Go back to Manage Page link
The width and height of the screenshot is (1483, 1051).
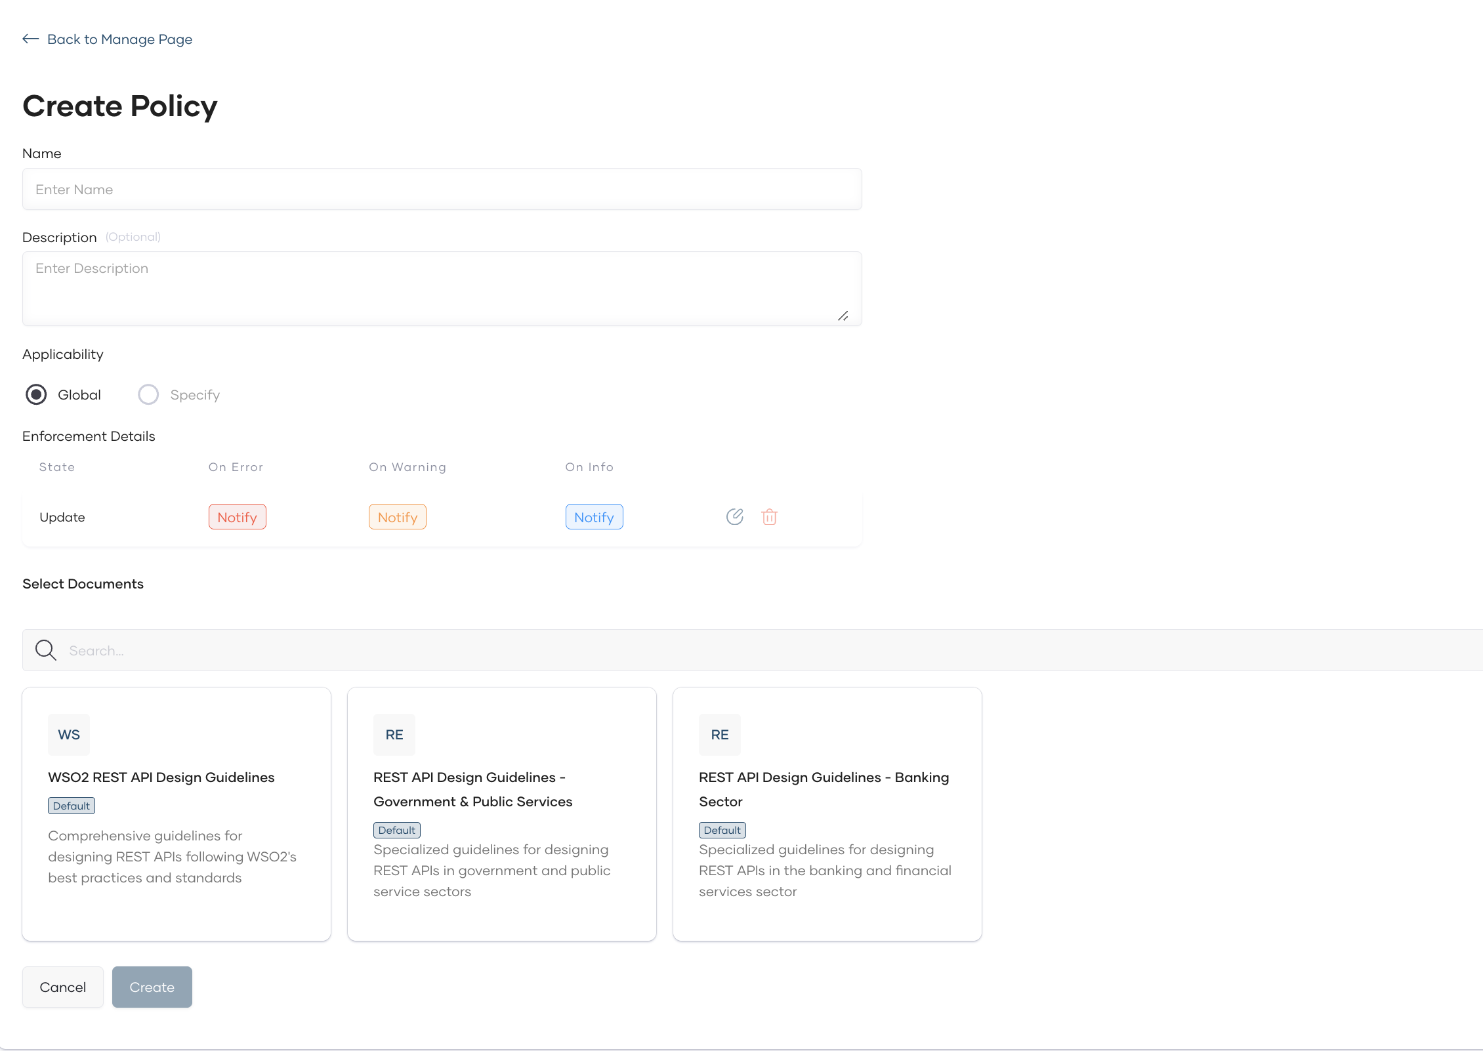point(119,39)
